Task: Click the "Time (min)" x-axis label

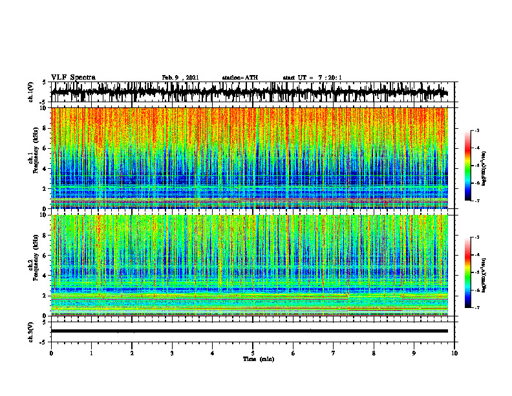Action: (259, 359)
